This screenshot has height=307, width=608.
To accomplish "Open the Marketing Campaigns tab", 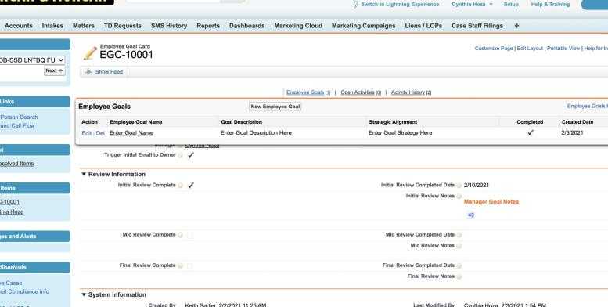I will point(363,26).
